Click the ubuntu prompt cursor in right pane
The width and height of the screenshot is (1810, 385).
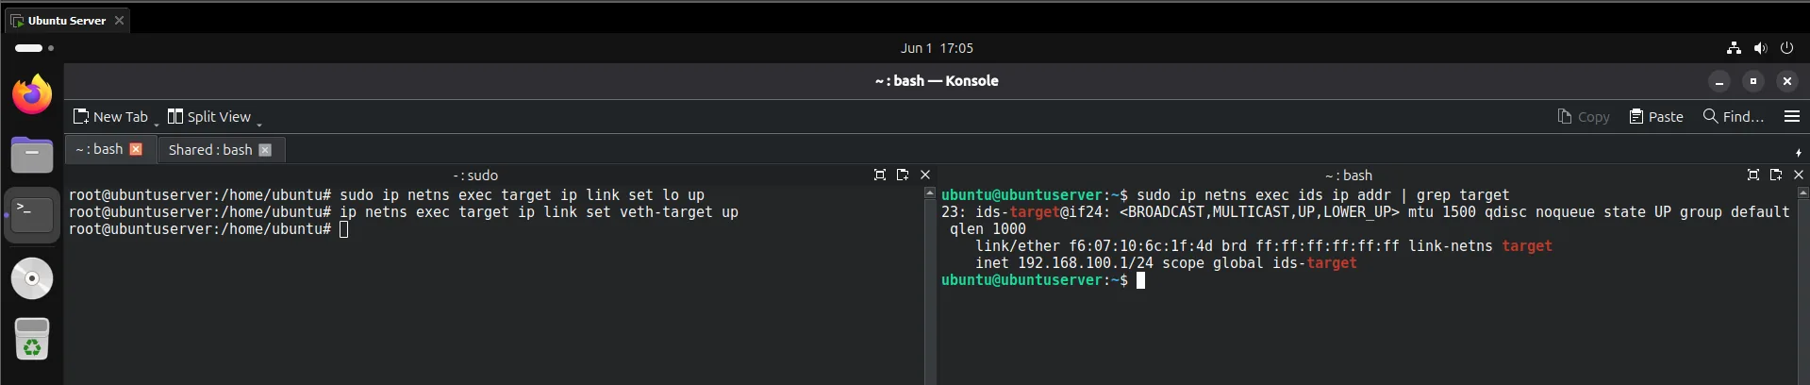[1140, 280]
